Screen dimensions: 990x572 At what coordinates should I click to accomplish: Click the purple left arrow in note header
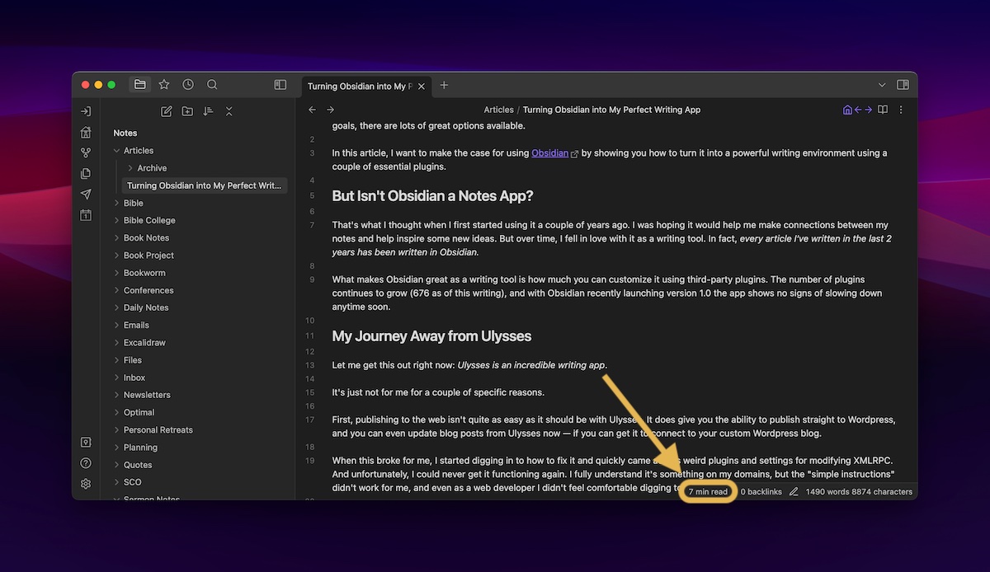(858, 110)
